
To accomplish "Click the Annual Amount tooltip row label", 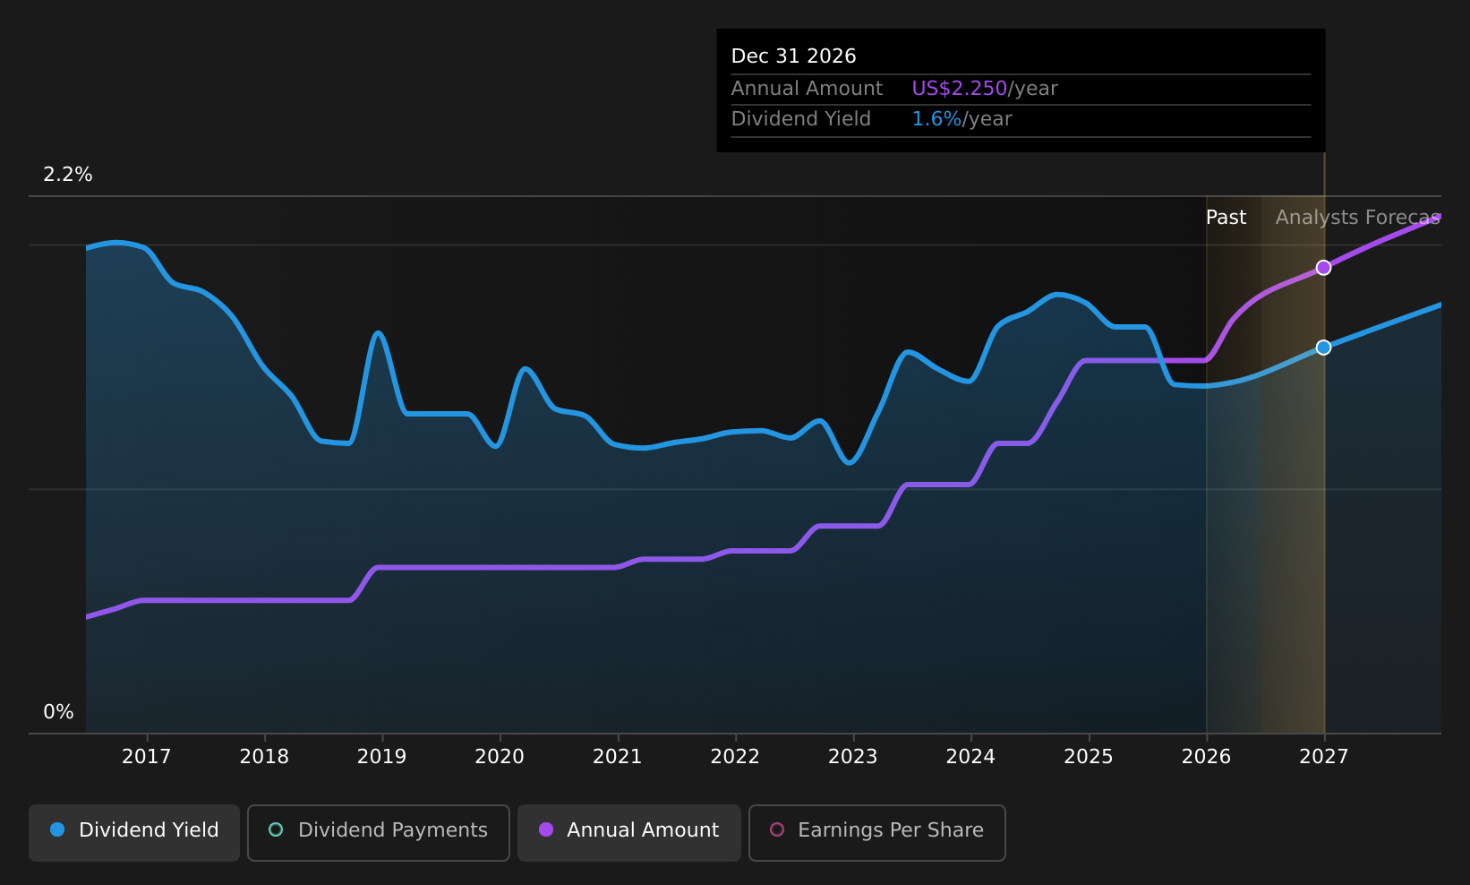I will 807,89.
